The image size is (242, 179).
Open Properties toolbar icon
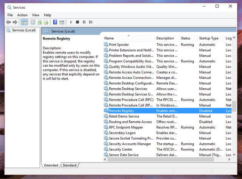(33, 22)
